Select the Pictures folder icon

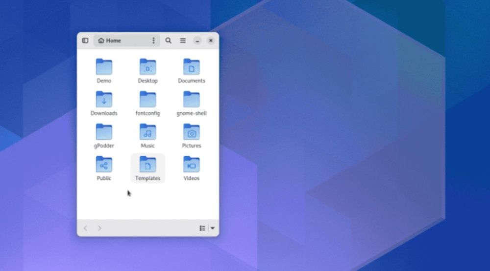191,132
